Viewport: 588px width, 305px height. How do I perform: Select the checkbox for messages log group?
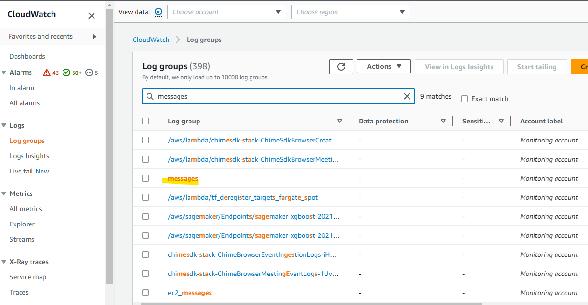(146, 178)
